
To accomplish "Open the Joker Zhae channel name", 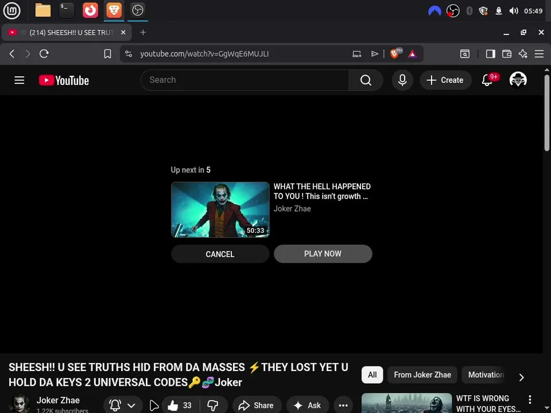I will pyautogui.click(x=58, y=400).
